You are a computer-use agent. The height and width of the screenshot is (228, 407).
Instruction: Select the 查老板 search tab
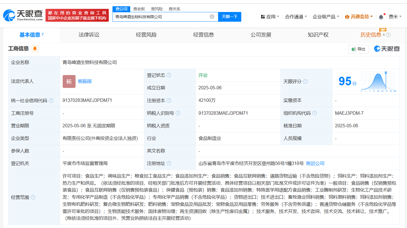(x=139, y=9)
